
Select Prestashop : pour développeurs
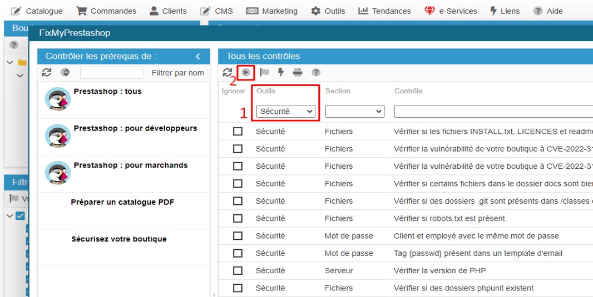[135, 128]
